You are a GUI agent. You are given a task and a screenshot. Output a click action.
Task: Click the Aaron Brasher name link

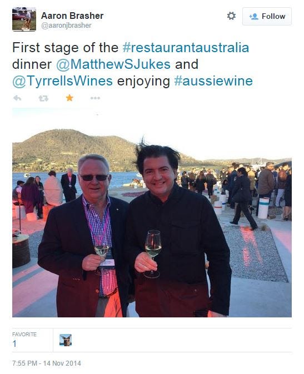pos(72,16)
